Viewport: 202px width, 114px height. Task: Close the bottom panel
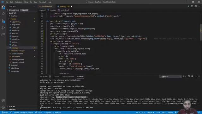(x=199, y=76)
